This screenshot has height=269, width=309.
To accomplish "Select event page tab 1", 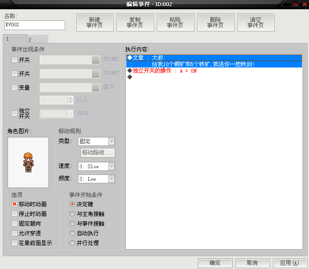I will click(x=15, y=39).
